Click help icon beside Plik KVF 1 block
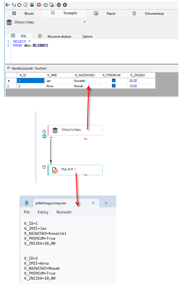Viewport: 182px width, 284px height. point(44,167)
